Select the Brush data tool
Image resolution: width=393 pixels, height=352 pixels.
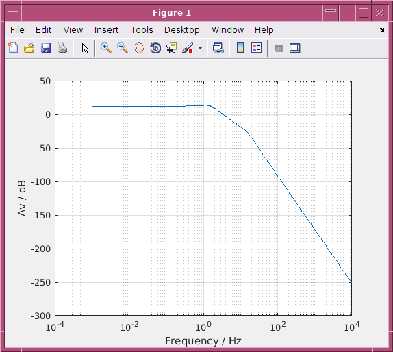(x=188, y=48)
